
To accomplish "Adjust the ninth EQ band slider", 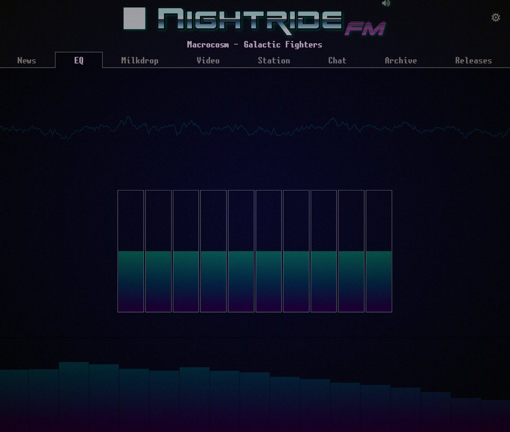I will 351,251.
